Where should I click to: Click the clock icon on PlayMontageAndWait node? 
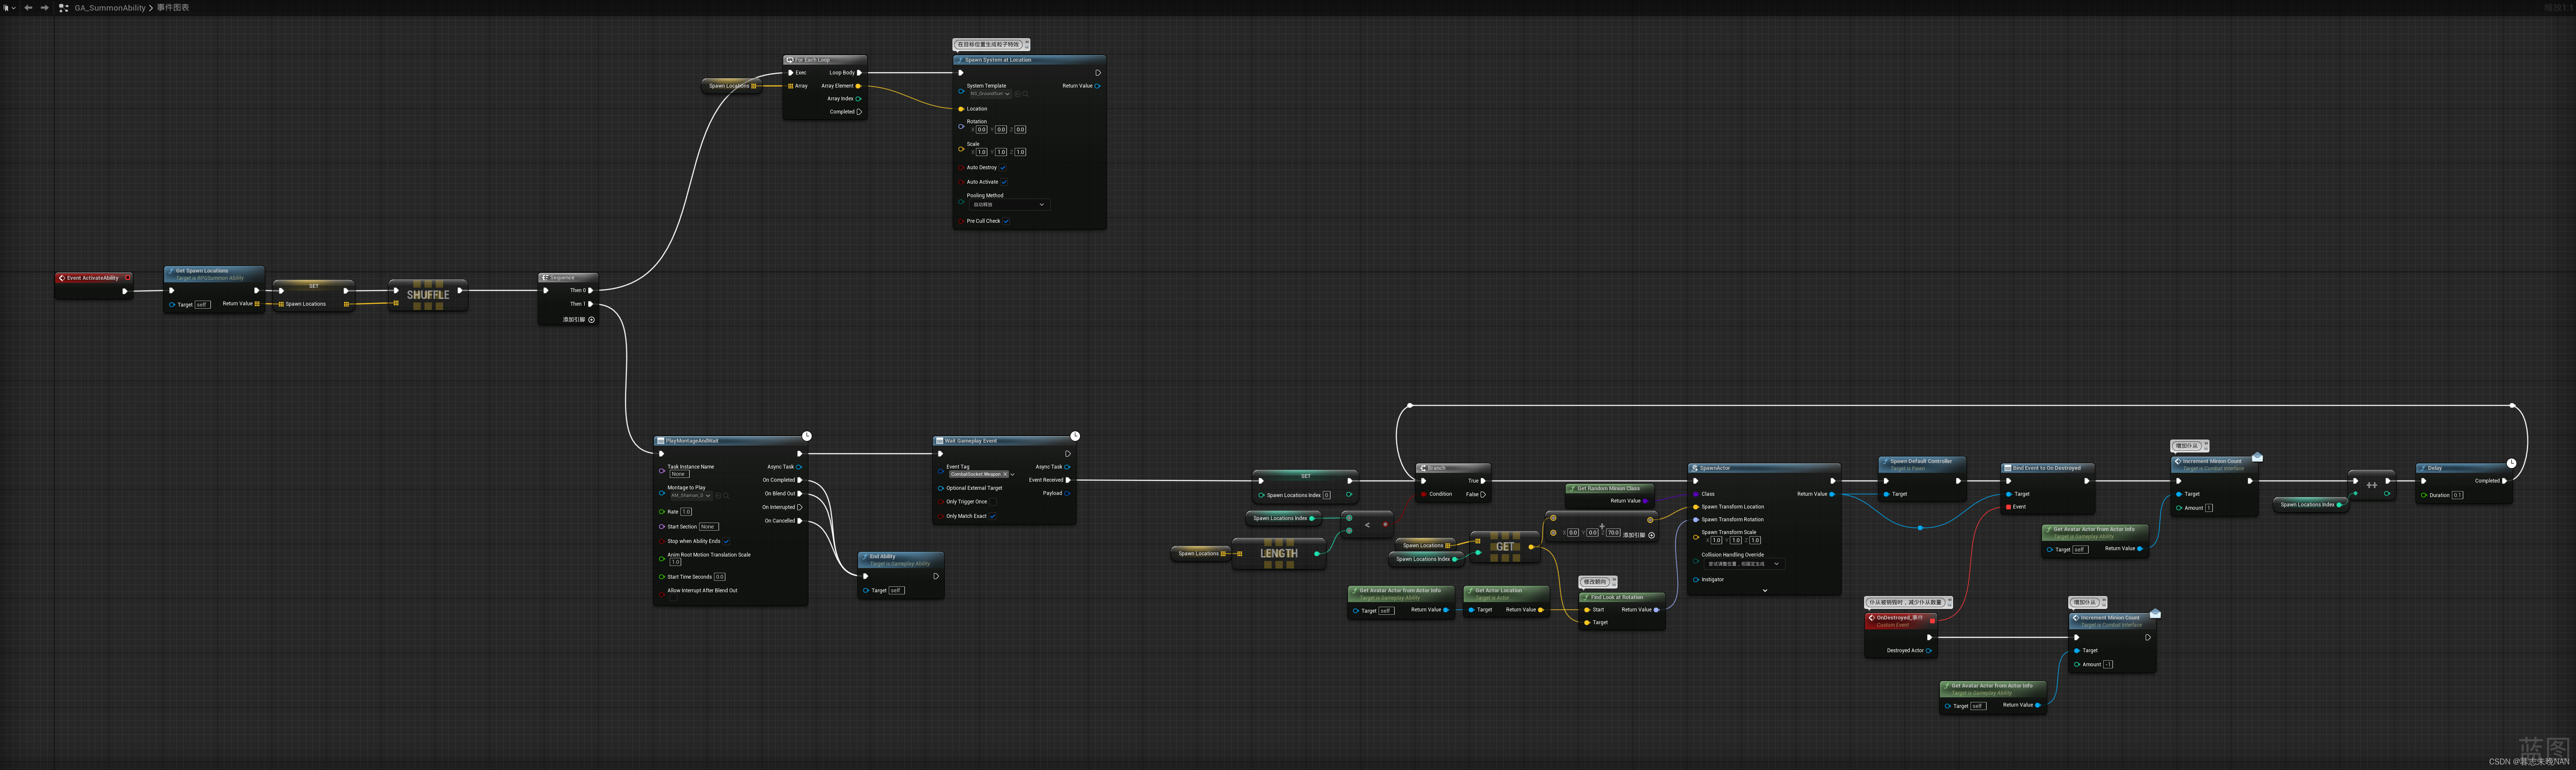(x=807, y=436)
